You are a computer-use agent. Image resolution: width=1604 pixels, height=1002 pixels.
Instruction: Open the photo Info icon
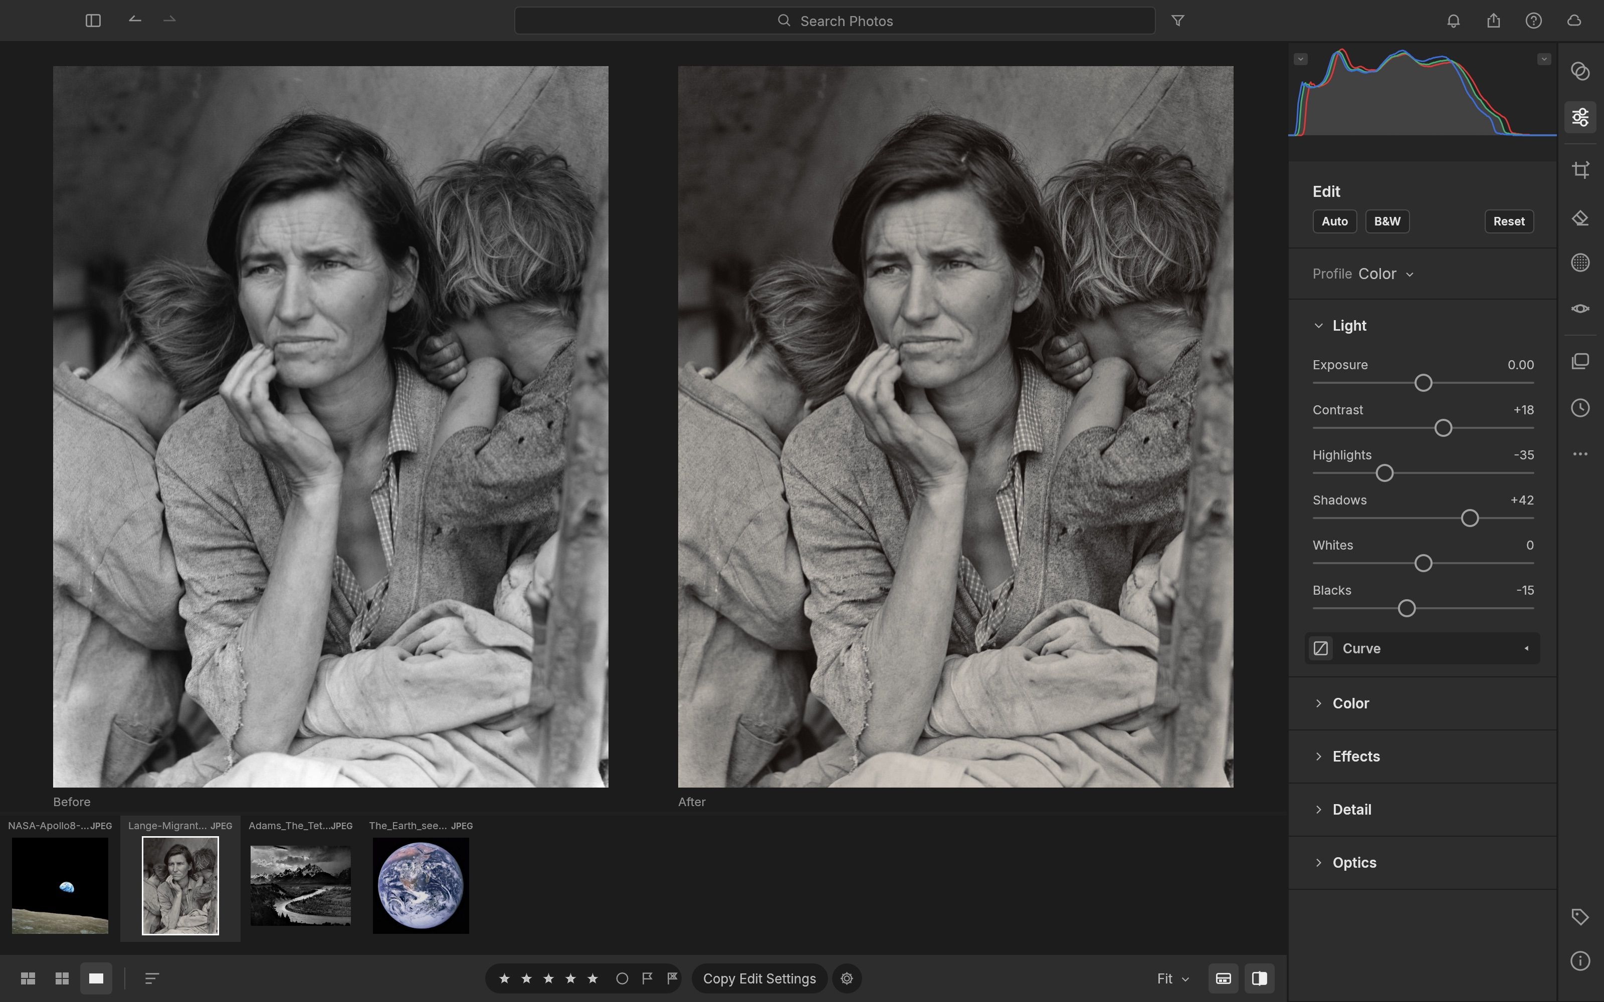[x=1580, y=961]
